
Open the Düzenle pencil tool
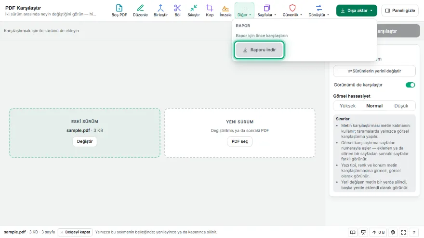pyautogui.click(x=140, y=11)
